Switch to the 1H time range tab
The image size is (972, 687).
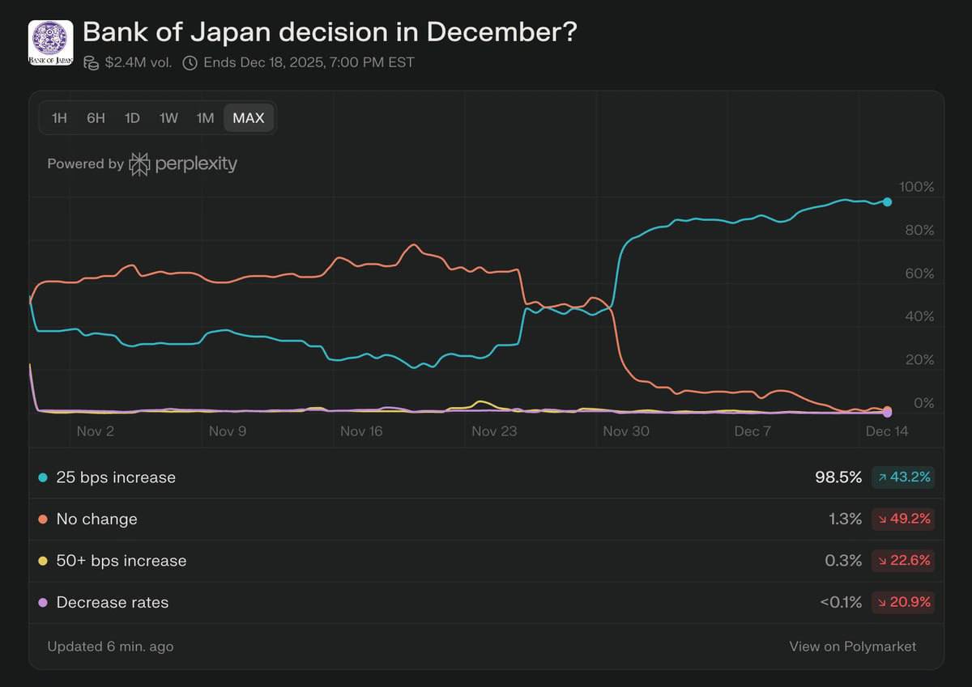pyautogui.click(x=58, y=118)
